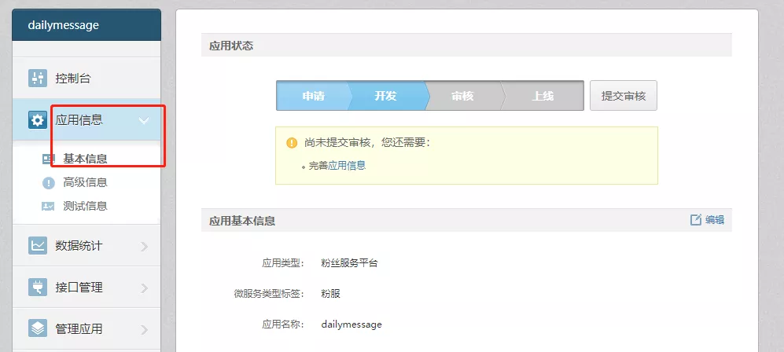This screenshot has height=352, width=784.
Task: Click the 控制台 console icon
Action: (38, 79)
